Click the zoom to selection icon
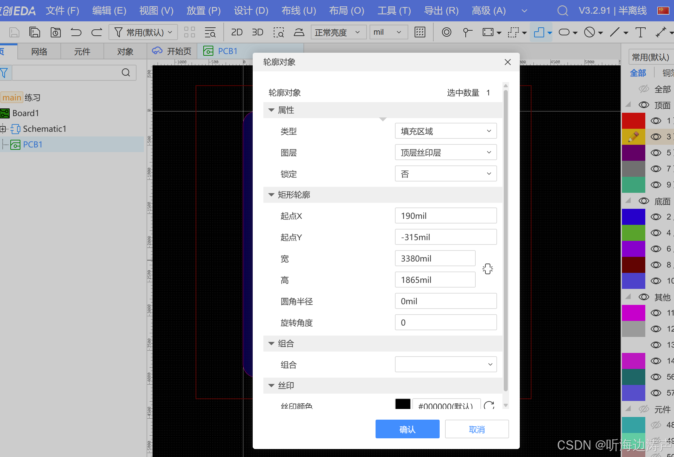Image resolution: width=674 pixels, height=457 pixels. [x=278, y=32]
